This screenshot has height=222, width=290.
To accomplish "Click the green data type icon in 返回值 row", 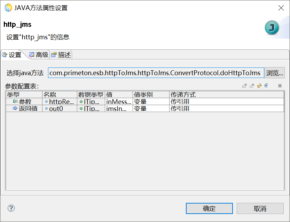I will tap(81, 109).
